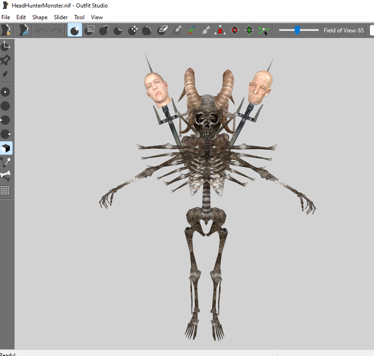This screenshot has width=374, height=356.
Task: Select the Mask brush with dashed rectangle
Action: (90, 30)
